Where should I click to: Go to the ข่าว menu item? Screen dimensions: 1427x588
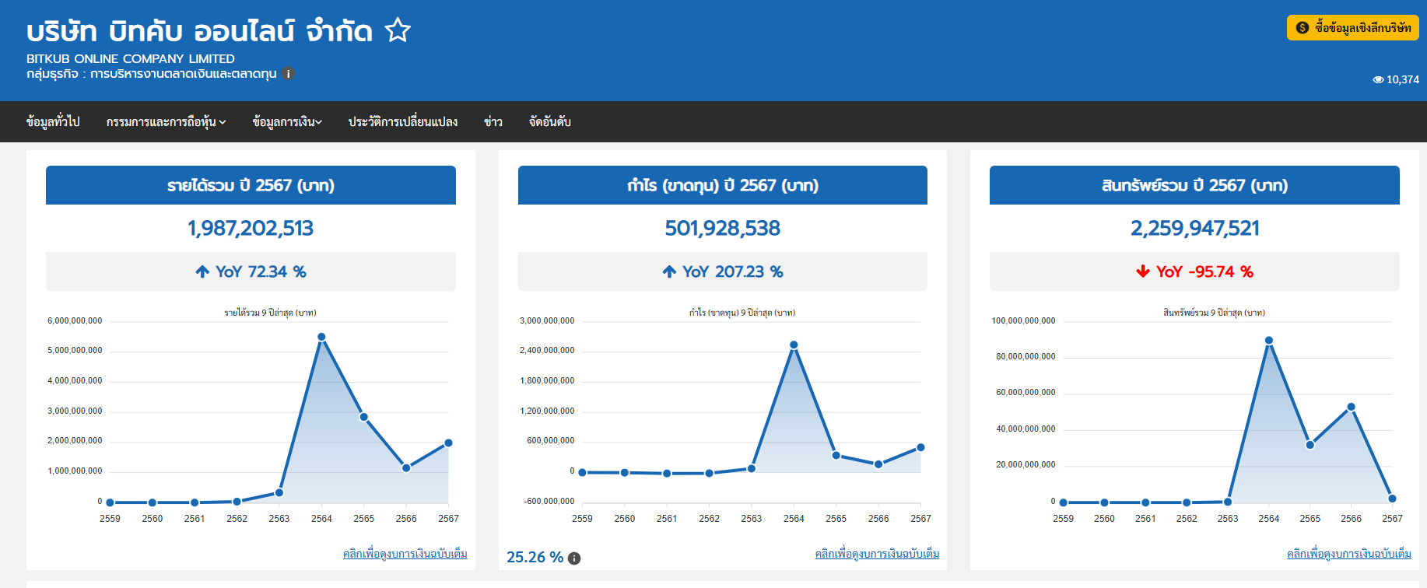pyautogui.click(x=493, y=122)
